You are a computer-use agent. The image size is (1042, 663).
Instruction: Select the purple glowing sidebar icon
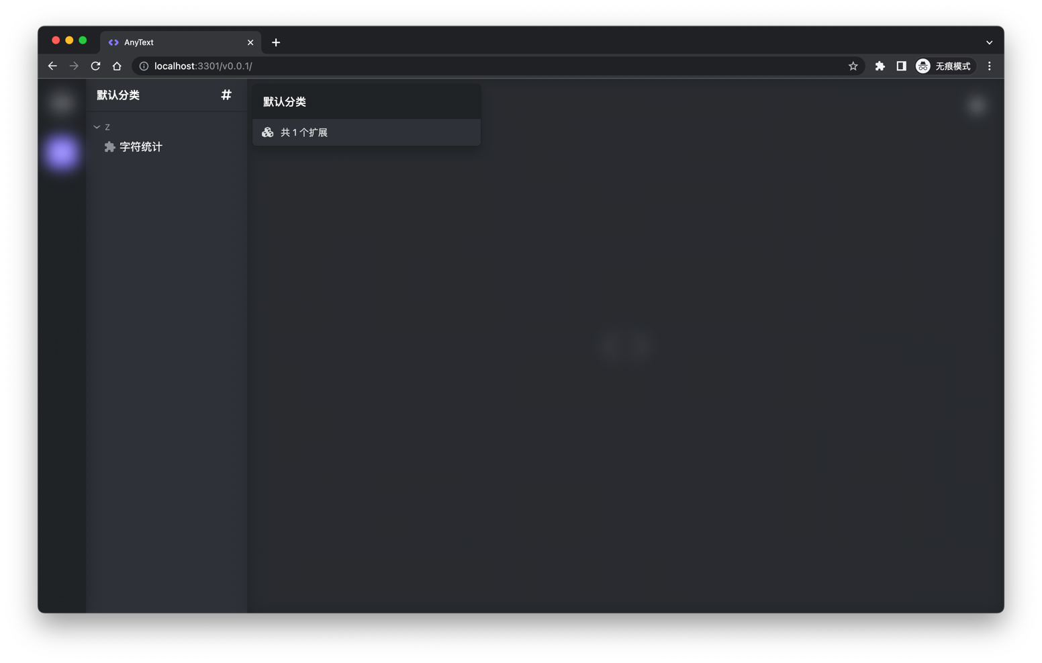[x=62, y=152]
